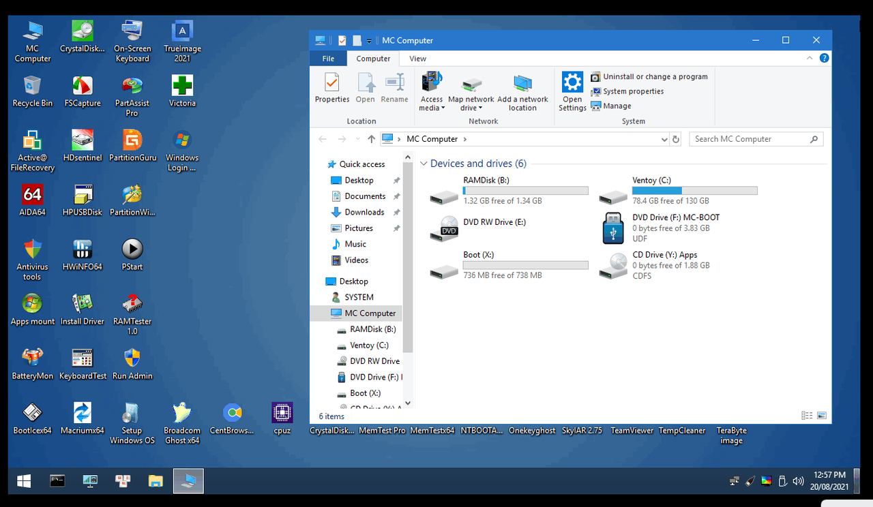Click System properties in ribbon
The image size is (873, 507).
pos(627,91)
